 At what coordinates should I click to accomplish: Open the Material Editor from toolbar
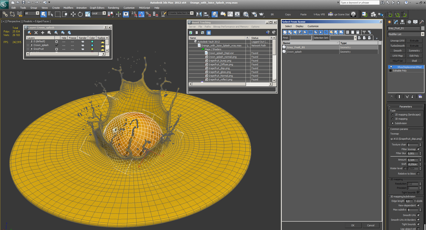pos(246,14)
